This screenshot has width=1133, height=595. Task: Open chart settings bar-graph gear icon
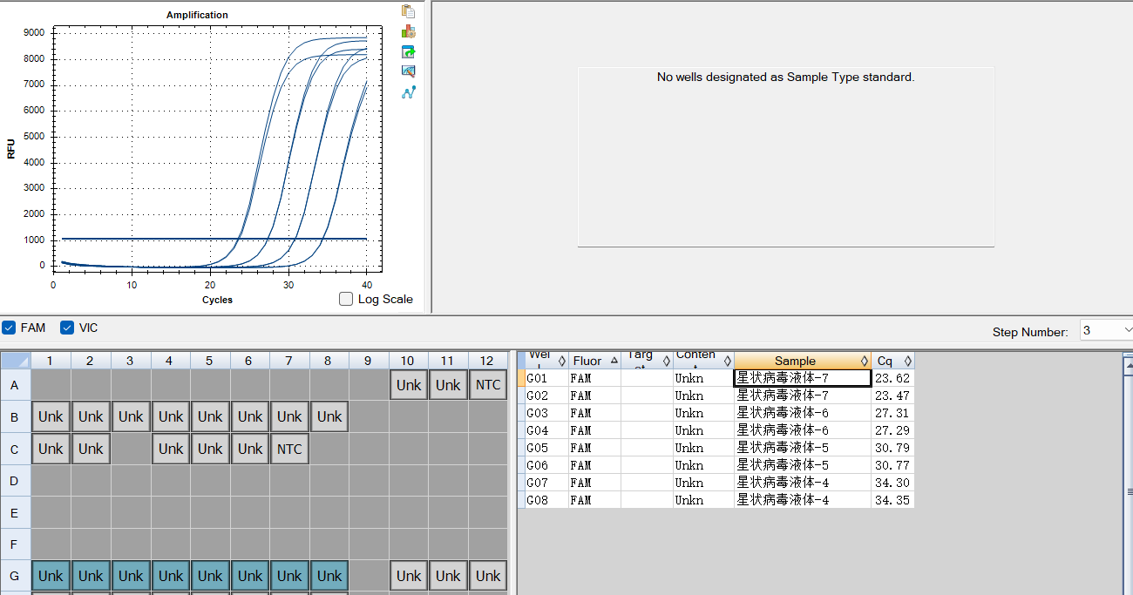[408, 31]
